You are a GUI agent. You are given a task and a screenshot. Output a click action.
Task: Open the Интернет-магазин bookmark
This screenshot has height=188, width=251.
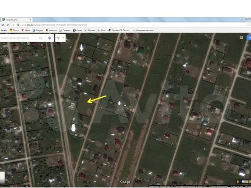click(144, 30)
